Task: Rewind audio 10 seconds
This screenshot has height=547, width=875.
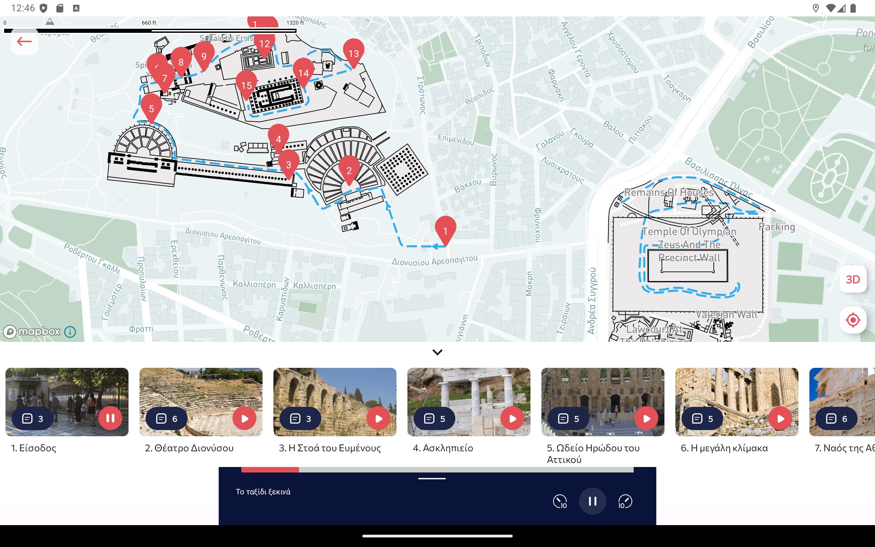Action: [560, 502]
